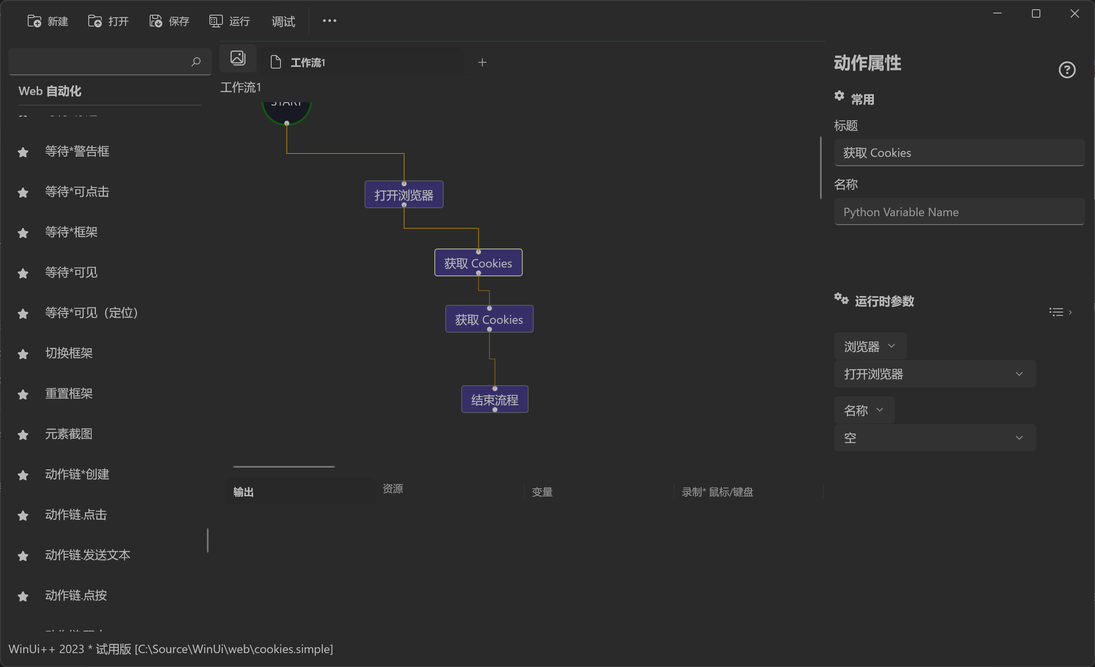
Task: Switch to the 变量 tab
Action: pyautogui.click(x=542, y=492)
